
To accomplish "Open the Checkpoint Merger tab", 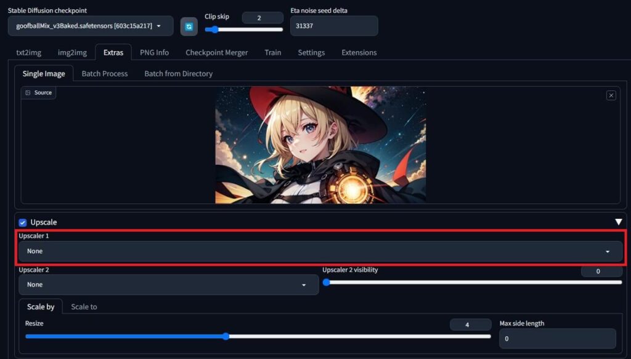I will pos(216,52).
